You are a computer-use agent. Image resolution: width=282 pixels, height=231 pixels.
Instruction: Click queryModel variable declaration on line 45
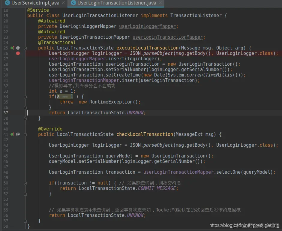tap(119, 156)
